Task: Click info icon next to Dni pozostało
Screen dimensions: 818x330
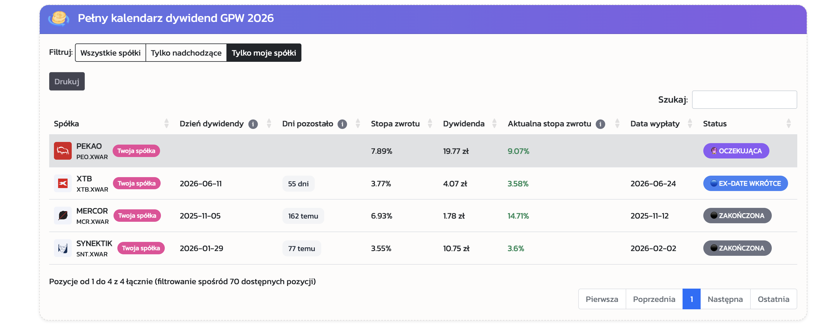Action: 342,124
